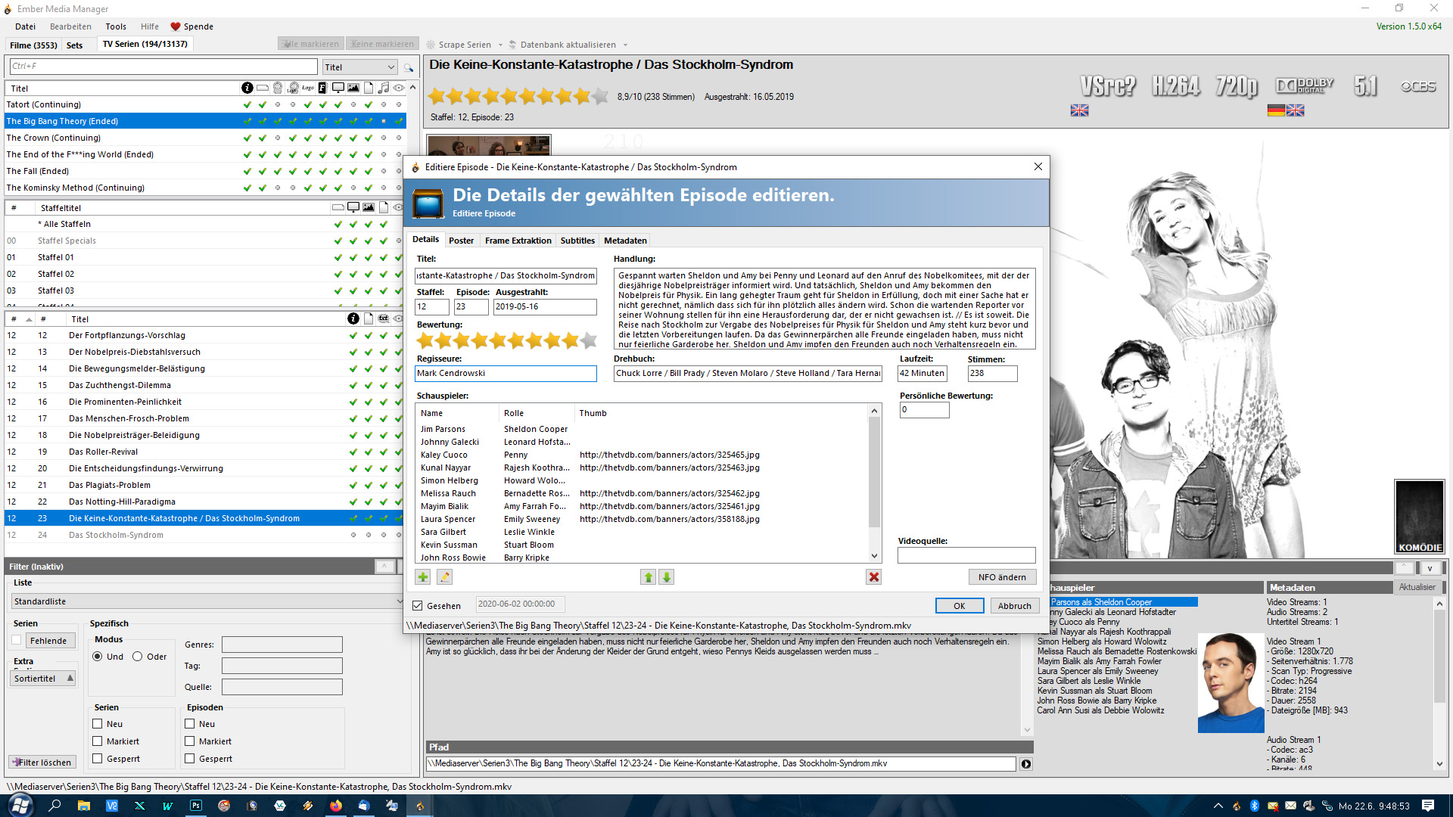Toggle the Gesehen checkbox
Image resolution: width=1453 pixels, height=817 pixels.
[418, 606]
